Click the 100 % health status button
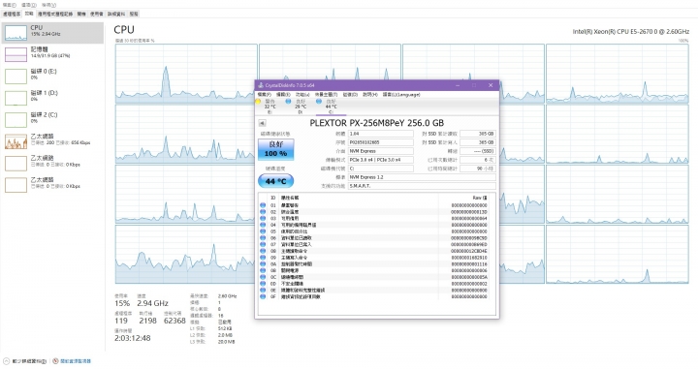698x369 pixels. point(276,149)
